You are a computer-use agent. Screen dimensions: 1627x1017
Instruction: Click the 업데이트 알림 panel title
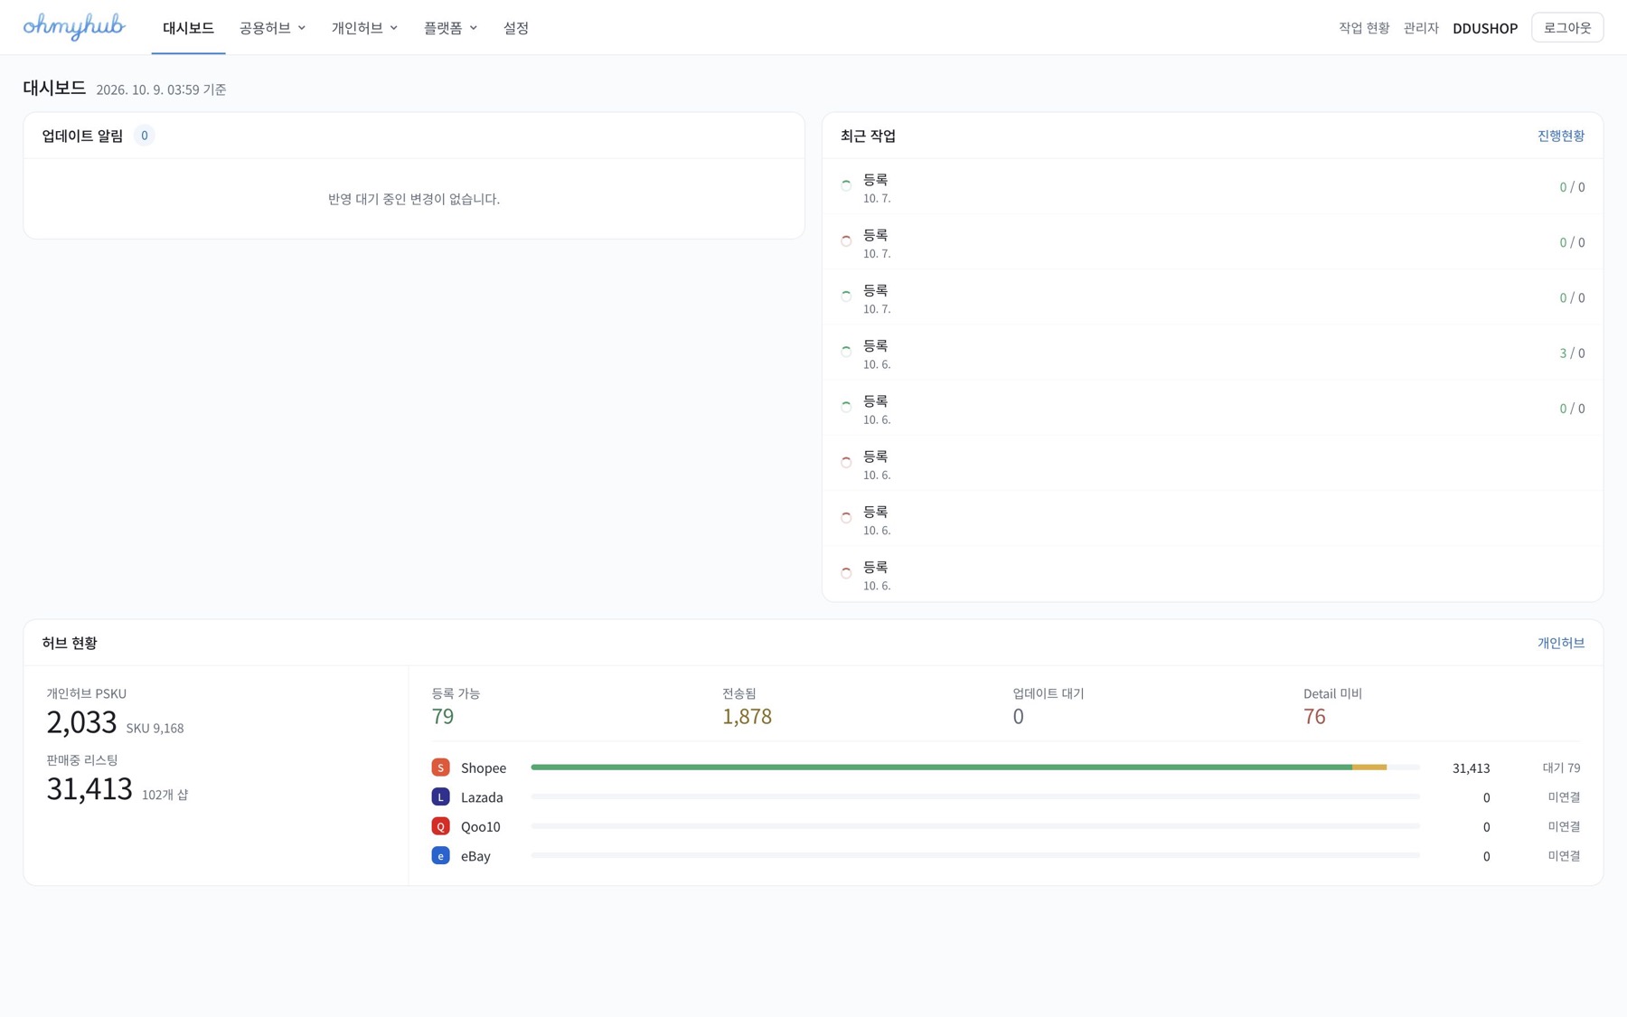click(x=82, y=136)
